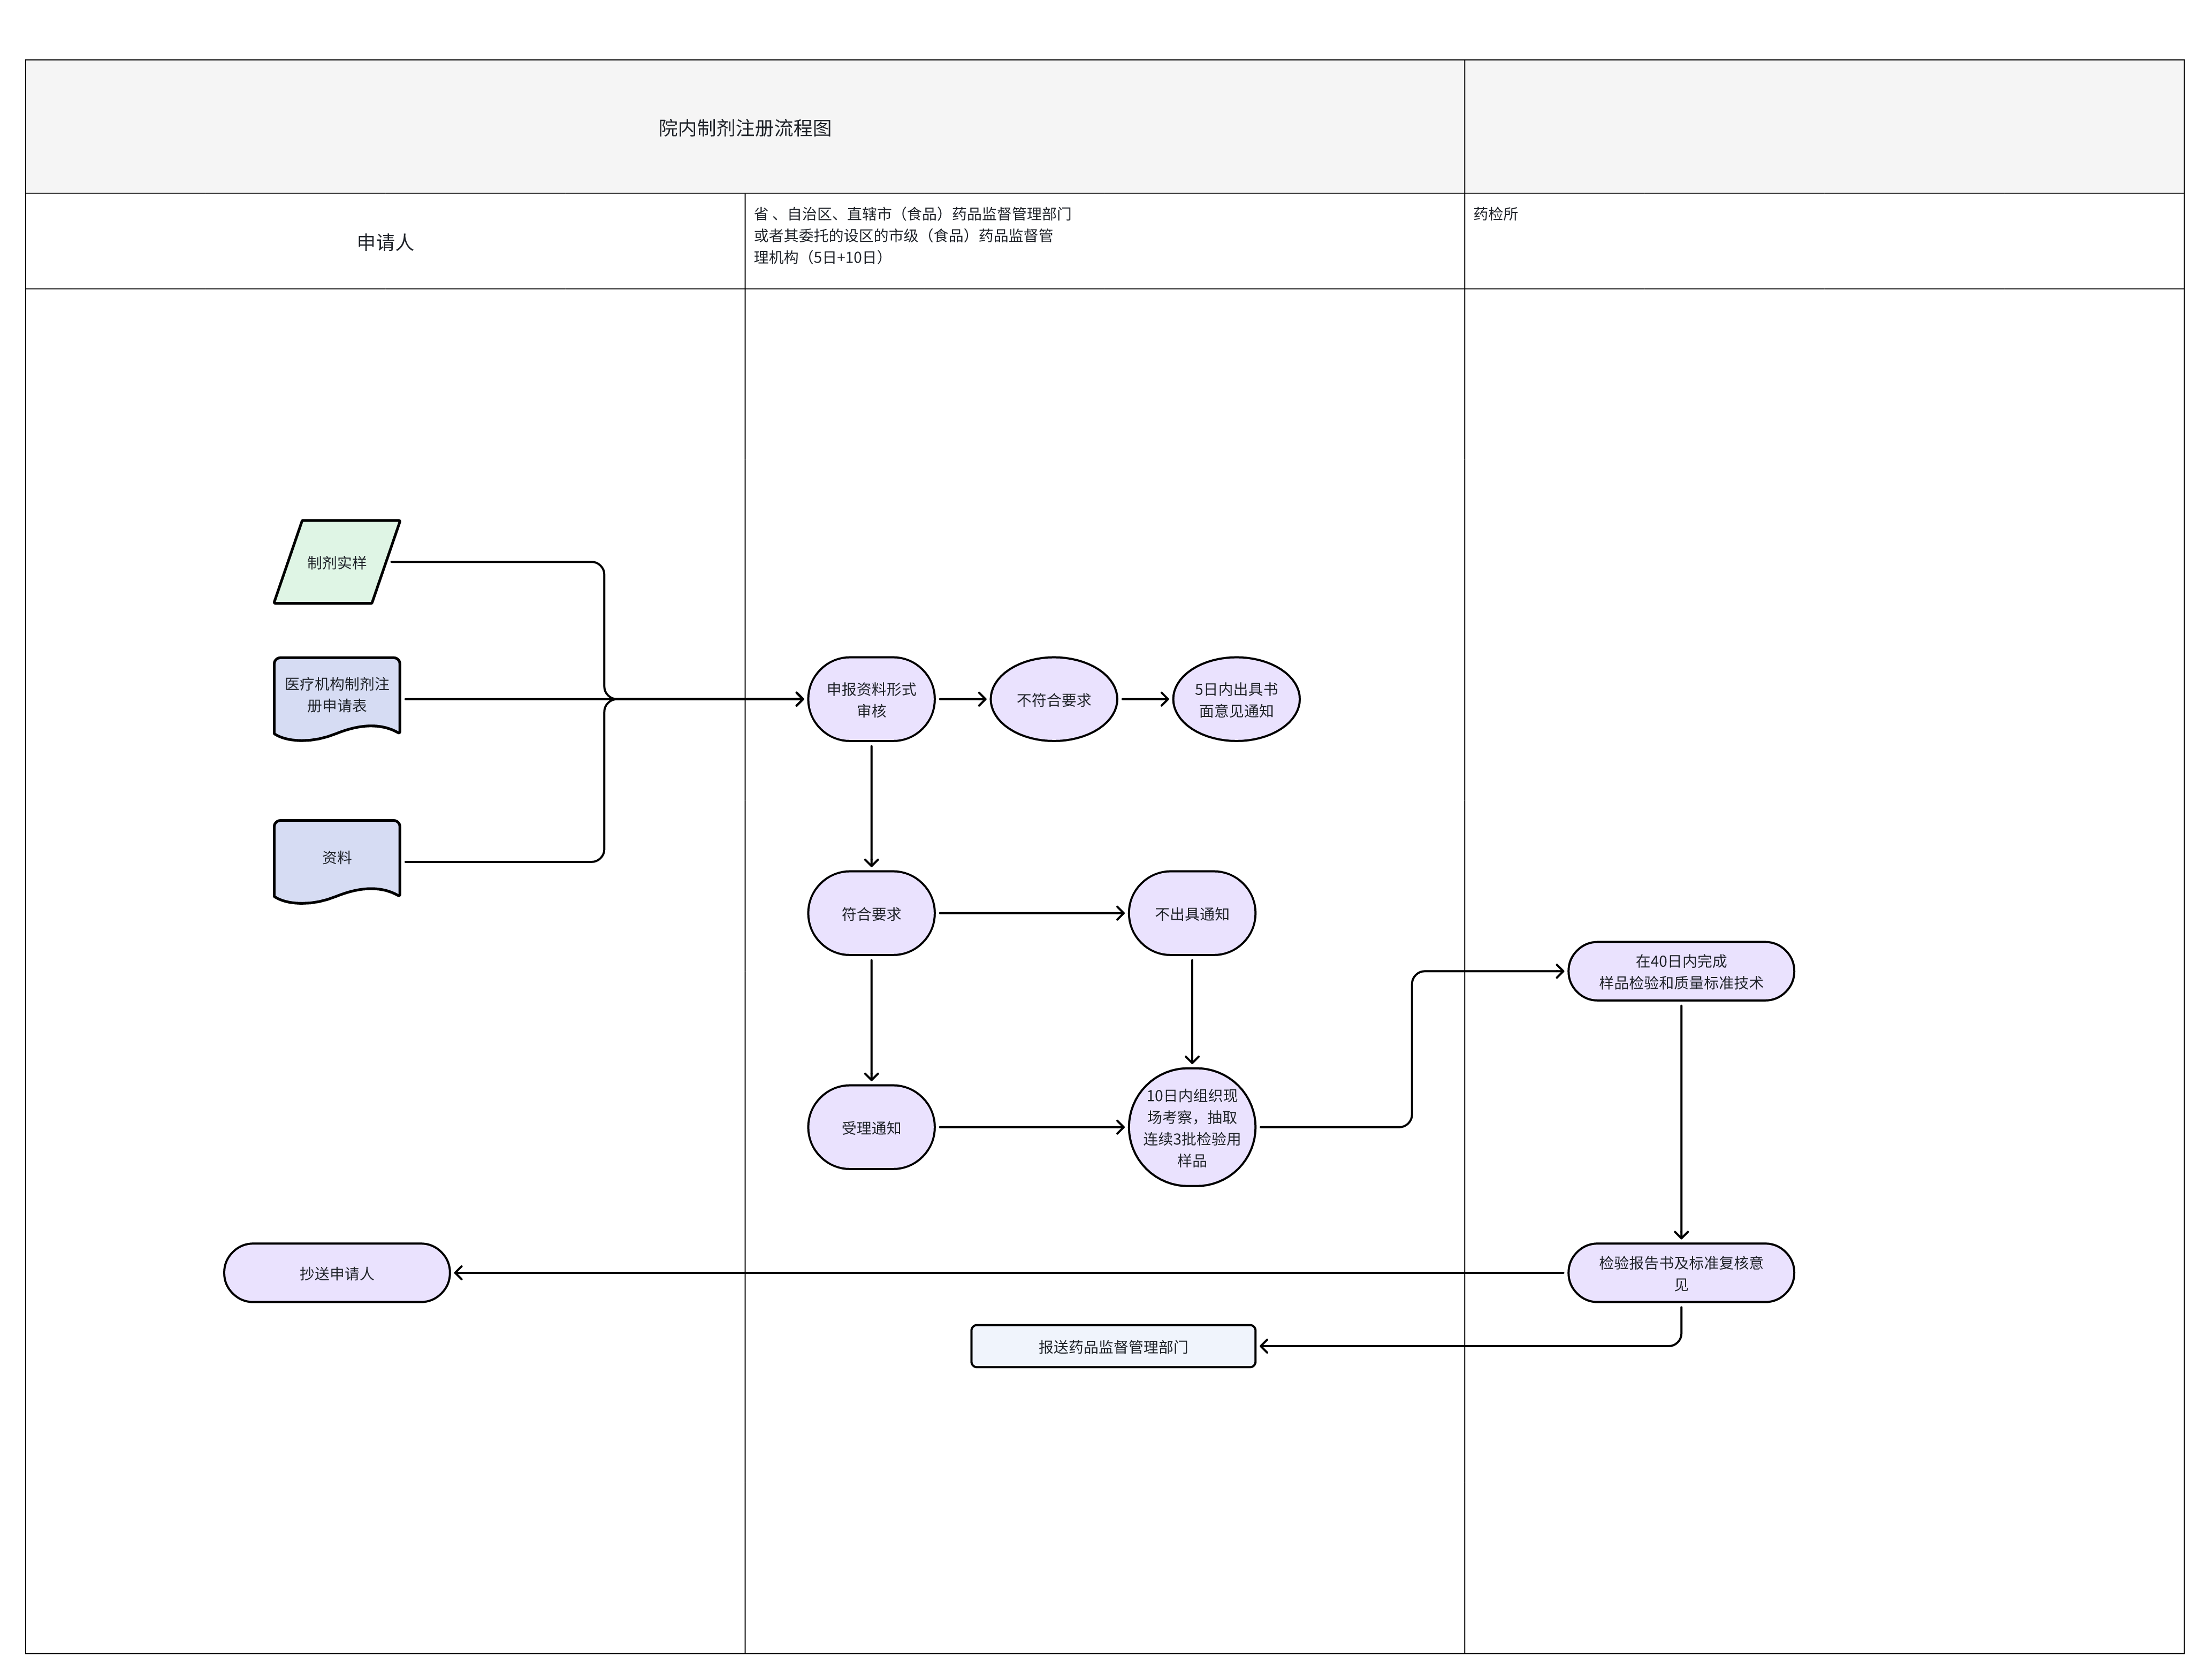The image size is (2210, 1680).
Task: Select the 检验报告书及标准复核意见 node
Action: 1680,1273
